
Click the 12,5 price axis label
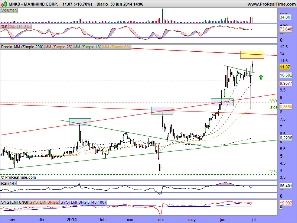pos(284,47)
